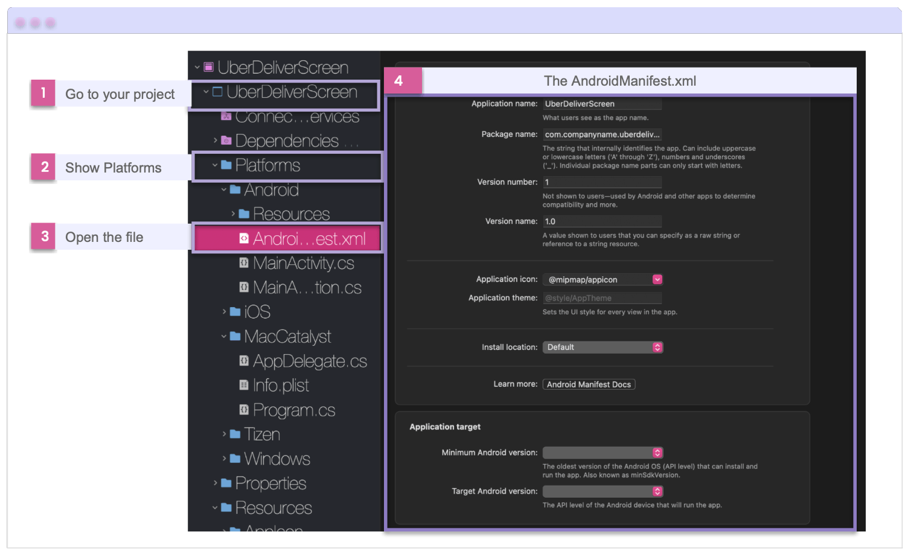Expand the Windows folder

pos(225,458)
